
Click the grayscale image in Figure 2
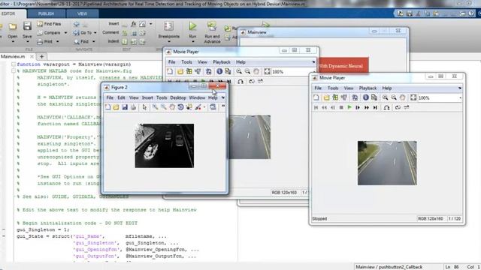165,145
